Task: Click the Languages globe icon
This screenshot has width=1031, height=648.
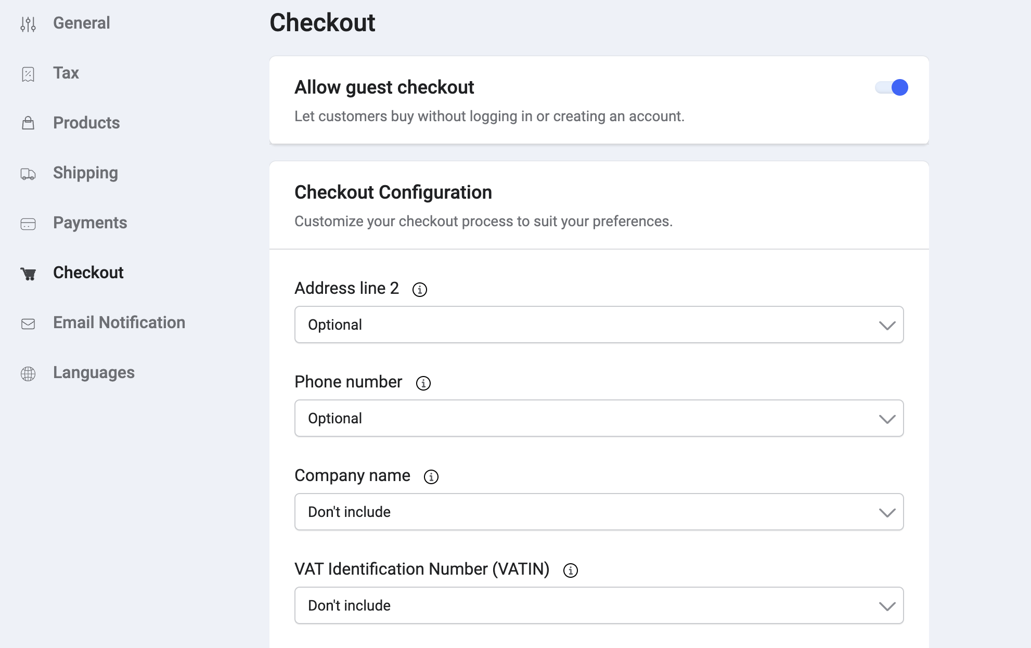Action: (28, 373)
